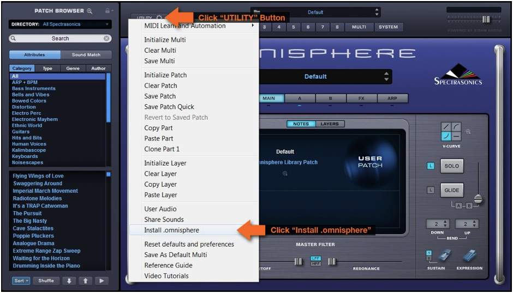Click the down arrow next patch button

tap(69, 280)
